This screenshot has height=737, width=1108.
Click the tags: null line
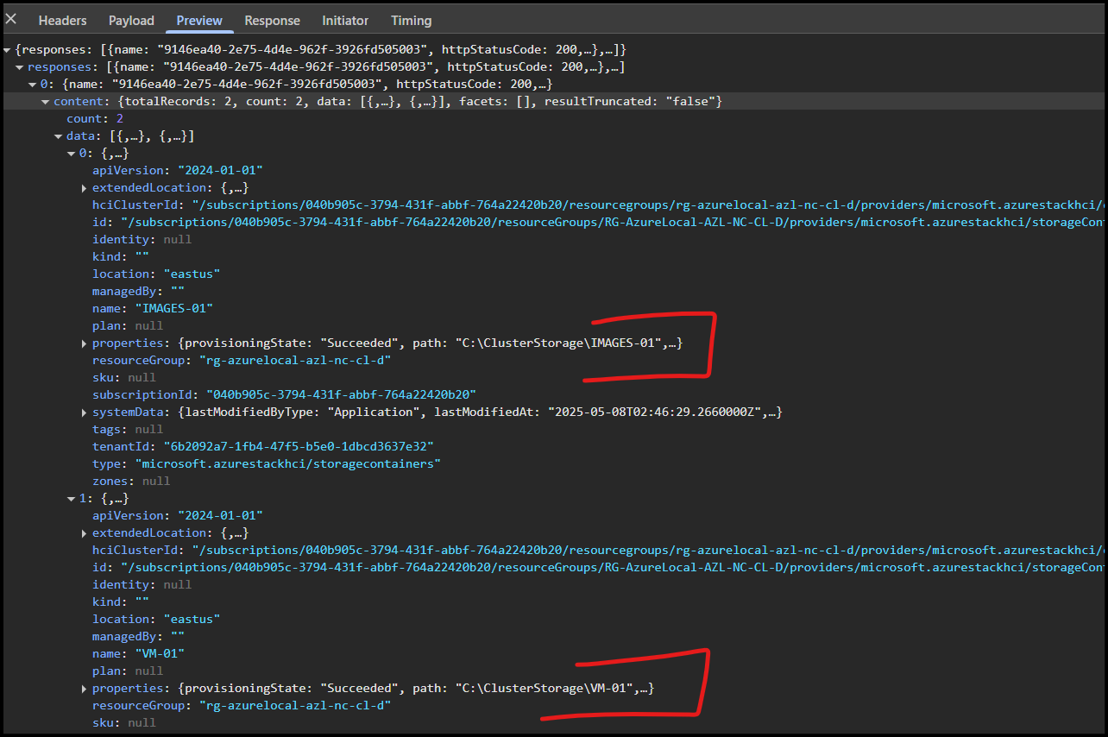coord(128,430)
